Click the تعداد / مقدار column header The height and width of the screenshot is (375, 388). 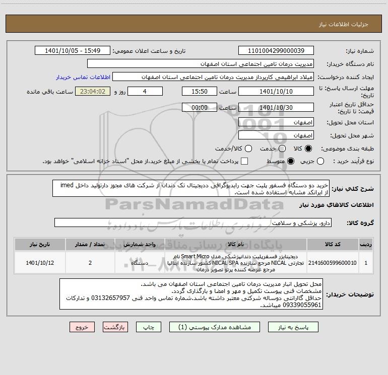click(x=90, y=244)
